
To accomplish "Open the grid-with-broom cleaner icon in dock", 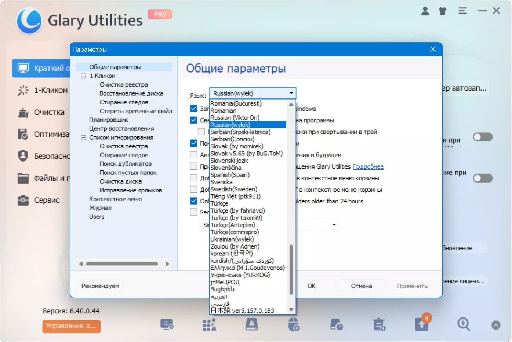I will point(209,324).
